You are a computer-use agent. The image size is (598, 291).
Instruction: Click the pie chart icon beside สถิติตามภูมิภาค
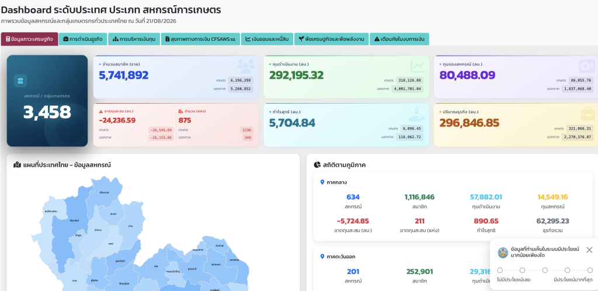[x=317, y=165]
